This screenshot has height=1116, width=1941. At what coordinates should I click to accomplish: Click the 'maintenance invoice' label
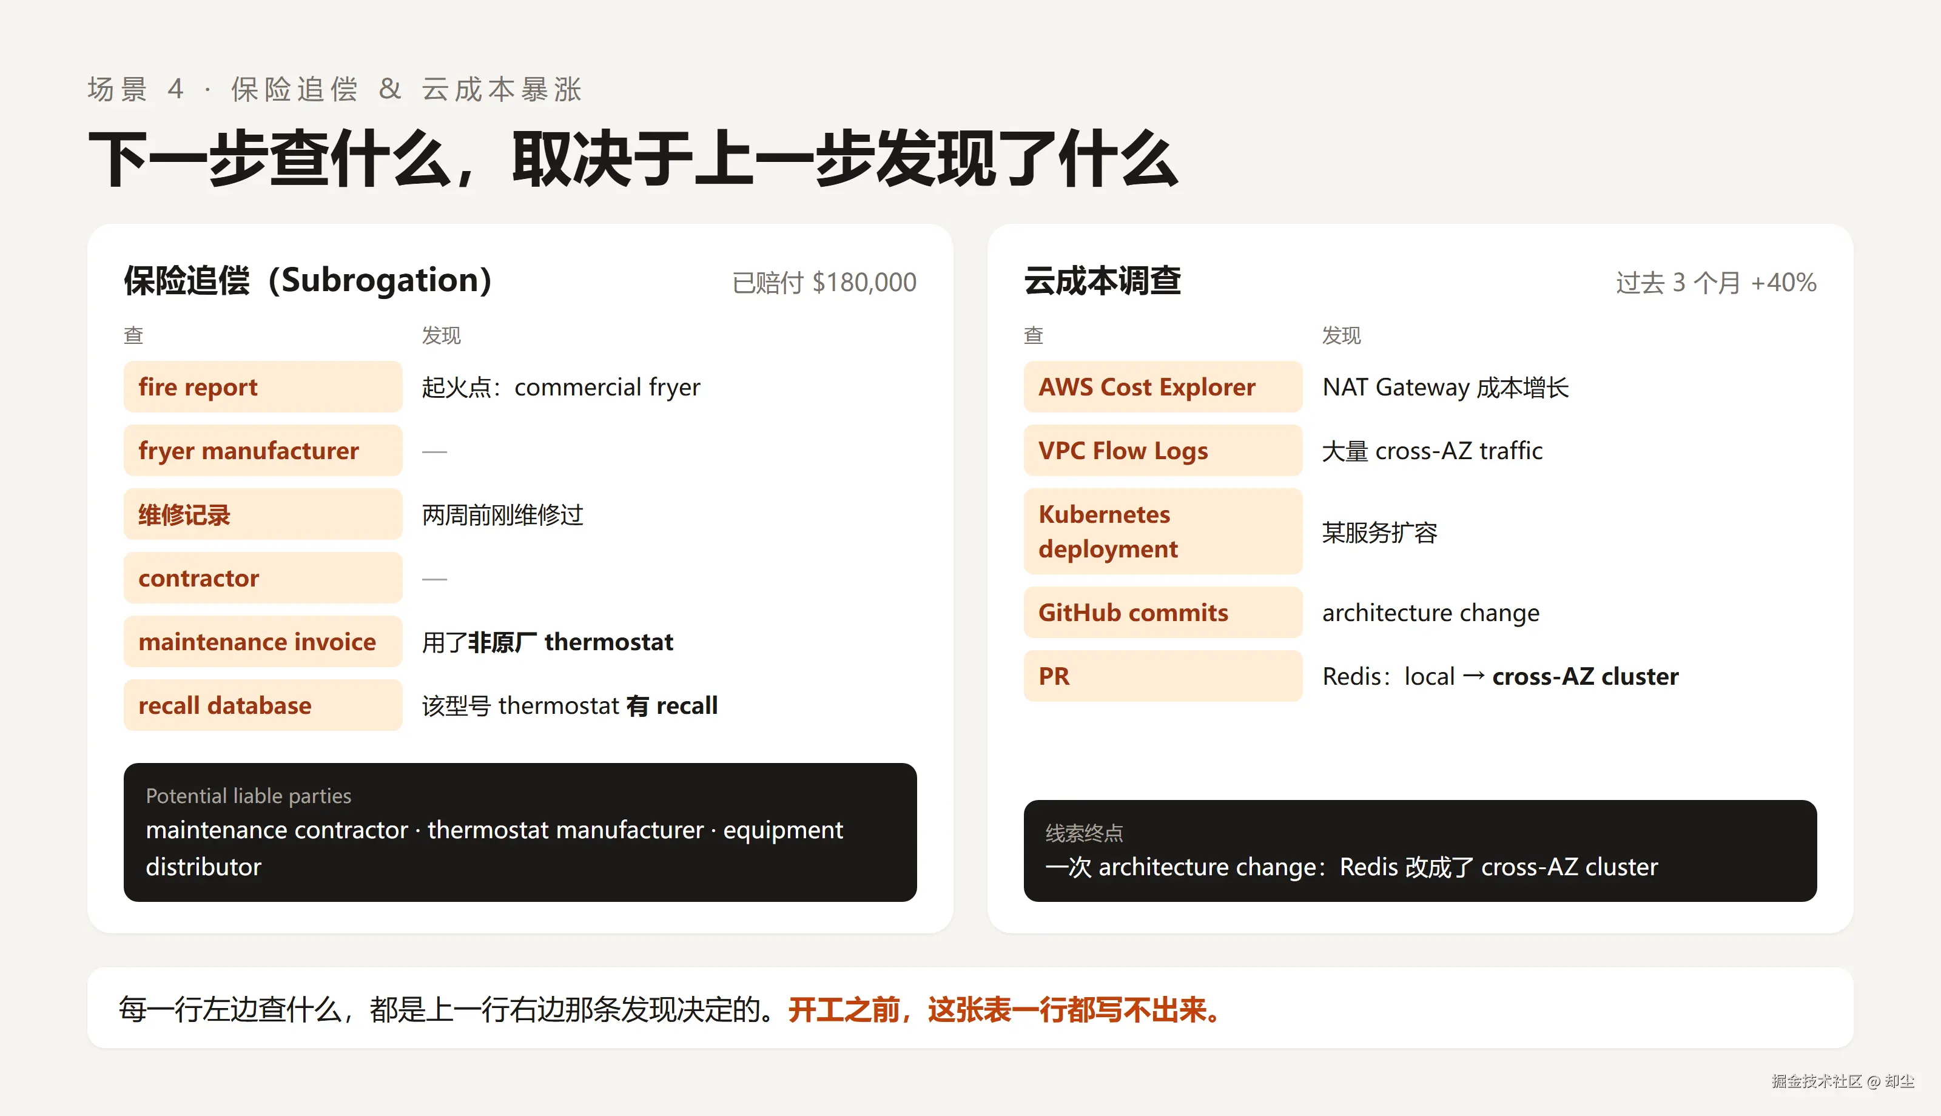coord(262,642)
